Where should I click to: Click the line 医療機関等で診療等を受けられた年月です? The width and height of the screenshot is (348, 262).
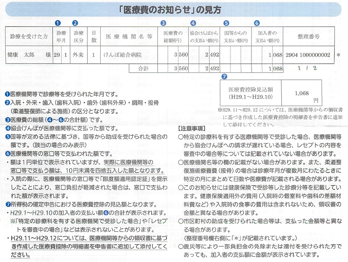(62, 94)
